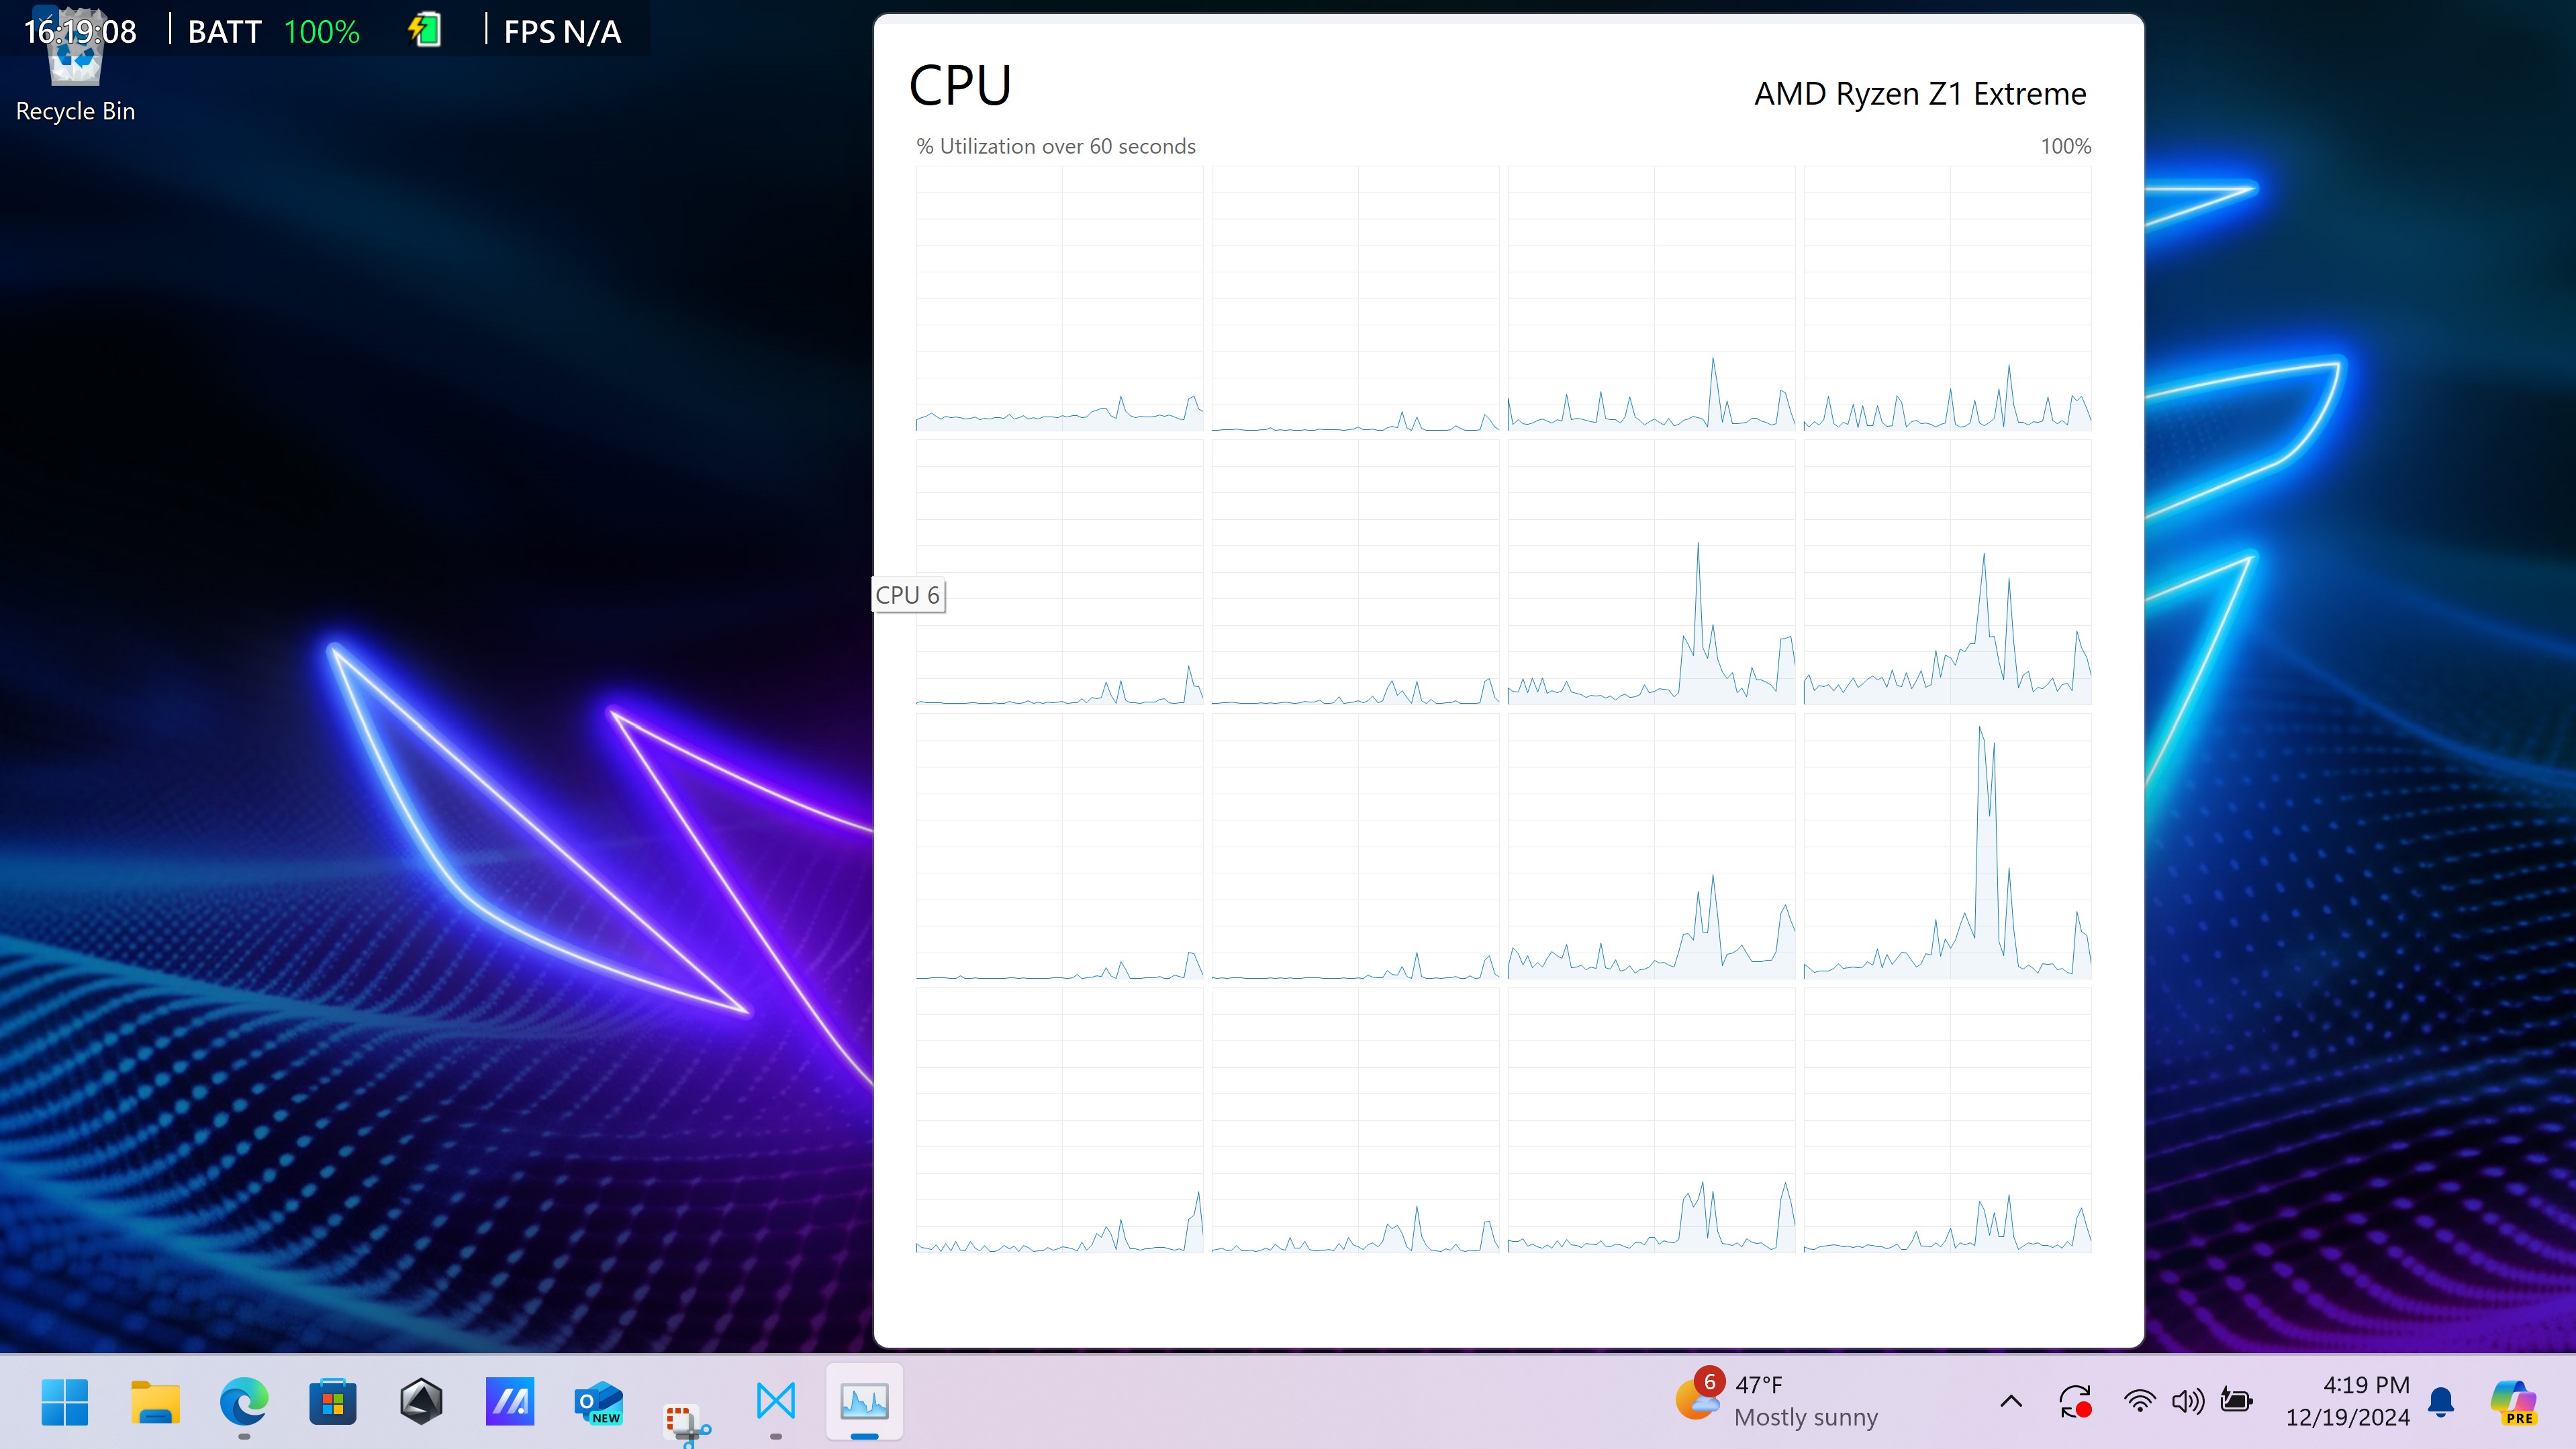2576x1449 pixels.
Task: Click the tallest-spike graph ending third row
Action: pos(1947,847)
